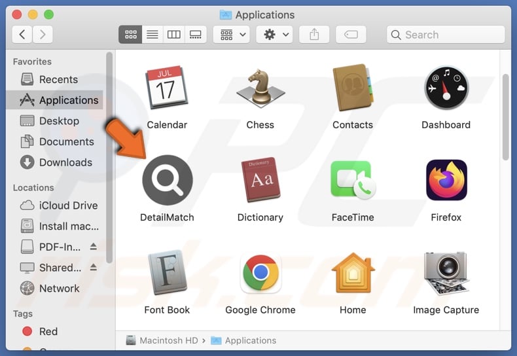Open Network in the sidebar
The image size is (517, 356).
coord(55,289)
